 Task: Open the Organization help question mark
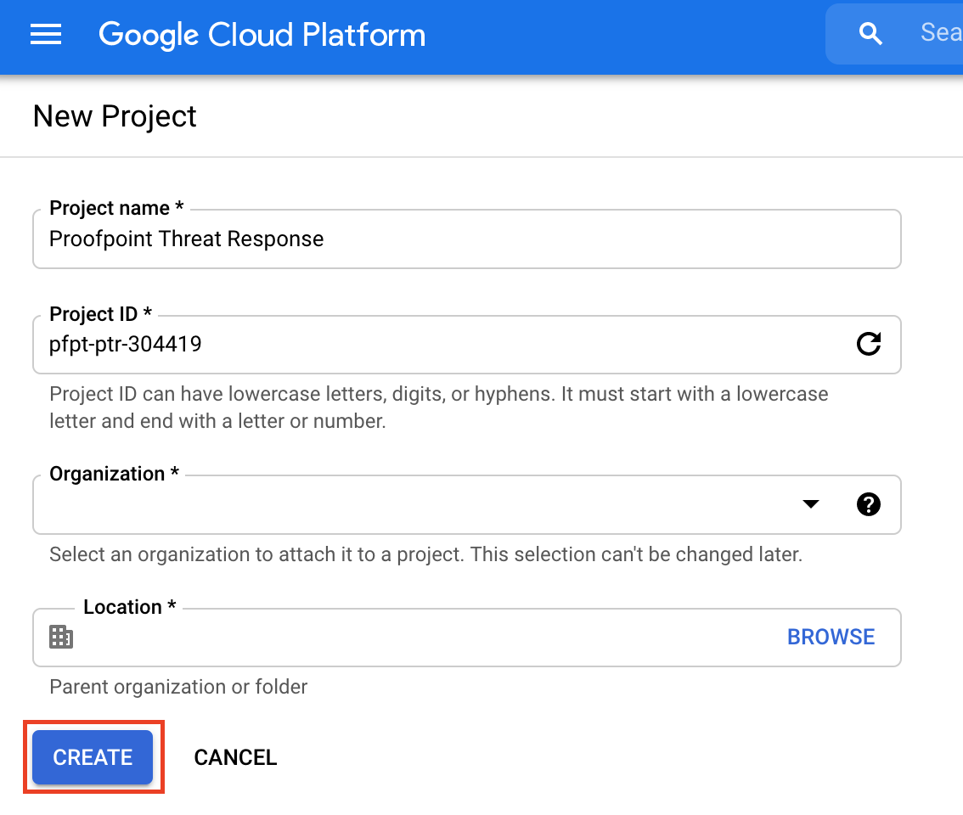tap(868, 504)
